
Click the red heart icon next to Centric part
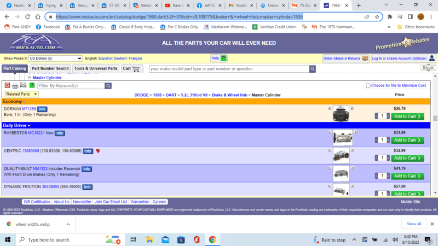(x=98, y=151)
